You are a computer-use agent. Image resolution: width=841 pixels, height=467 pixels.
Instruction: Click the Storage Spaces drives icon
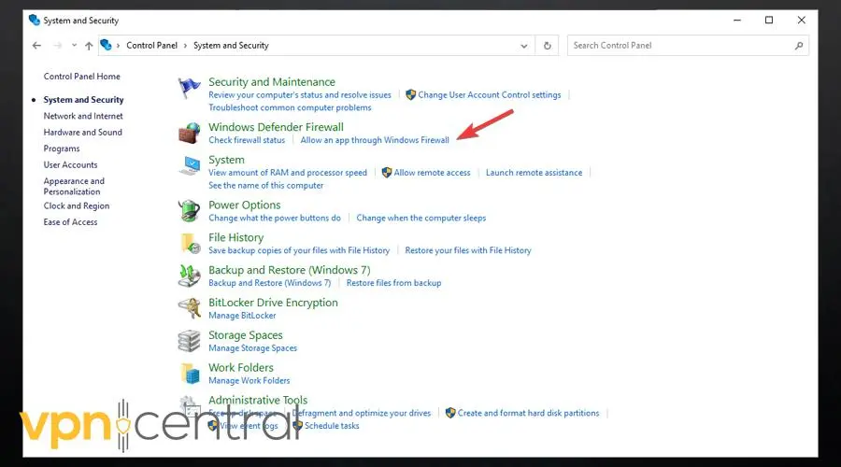tap(189, 341)
